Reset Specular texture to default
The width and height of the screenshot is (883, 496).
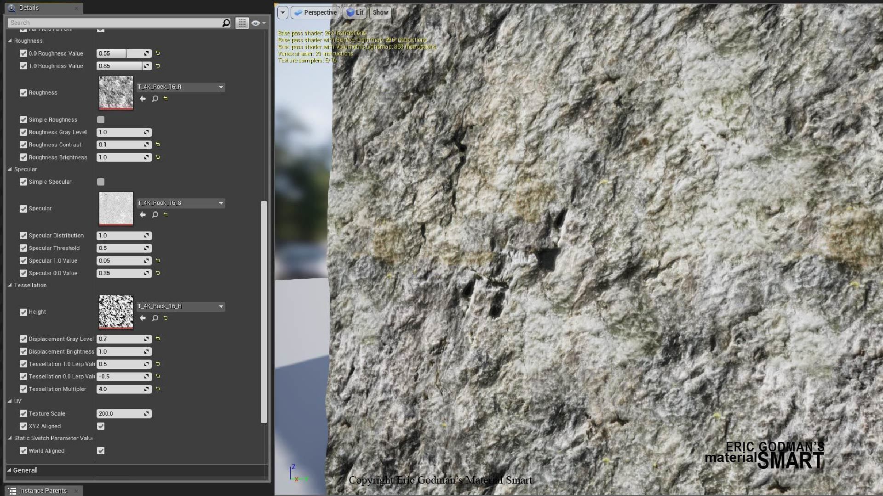click(166, 215)
